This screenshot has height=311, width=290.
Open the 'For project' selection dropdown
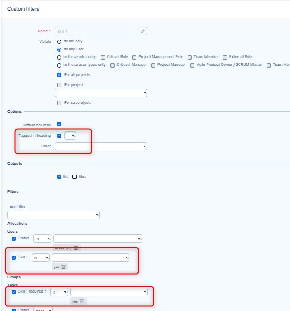(101, 93)
